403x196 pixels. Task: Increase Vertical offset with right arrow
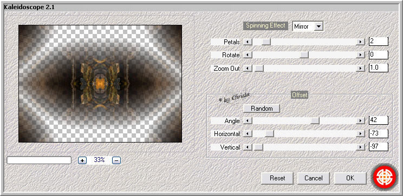click(361, 147)
